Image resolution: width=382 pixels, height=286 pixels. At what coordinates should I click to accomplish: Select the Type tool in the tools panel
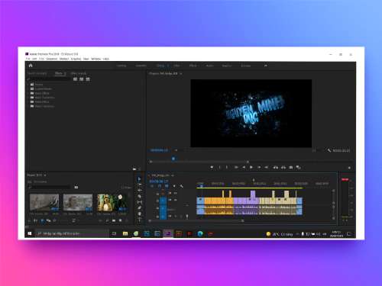(x=139, y=220)
